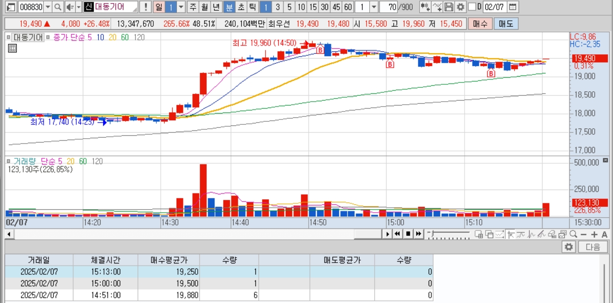Click the 대동기어 legend label on chart
This screenshot has width=613, height=303.
coord(28,37)
